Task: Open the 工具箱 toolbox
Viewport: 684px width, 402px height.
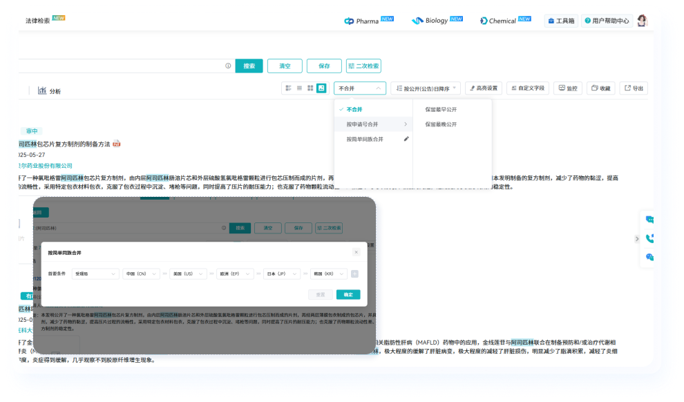Action: point(562,21)
